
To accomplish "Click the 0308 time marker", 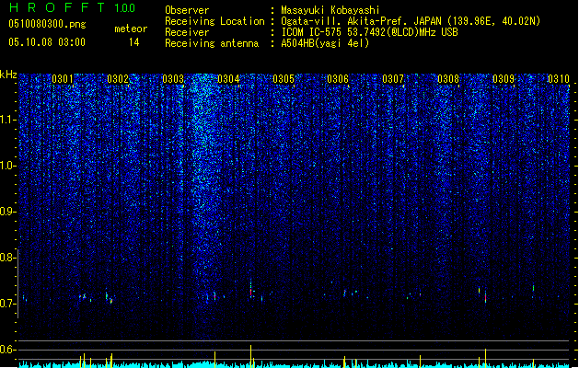I will [x=448, y=79].
